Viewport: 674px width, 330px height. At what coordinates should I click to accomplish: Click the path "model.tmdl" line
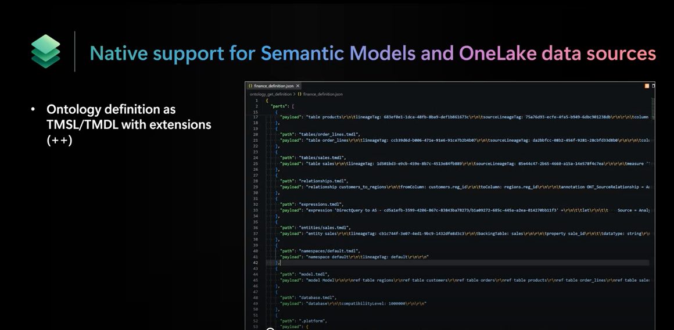coord(305,274)
